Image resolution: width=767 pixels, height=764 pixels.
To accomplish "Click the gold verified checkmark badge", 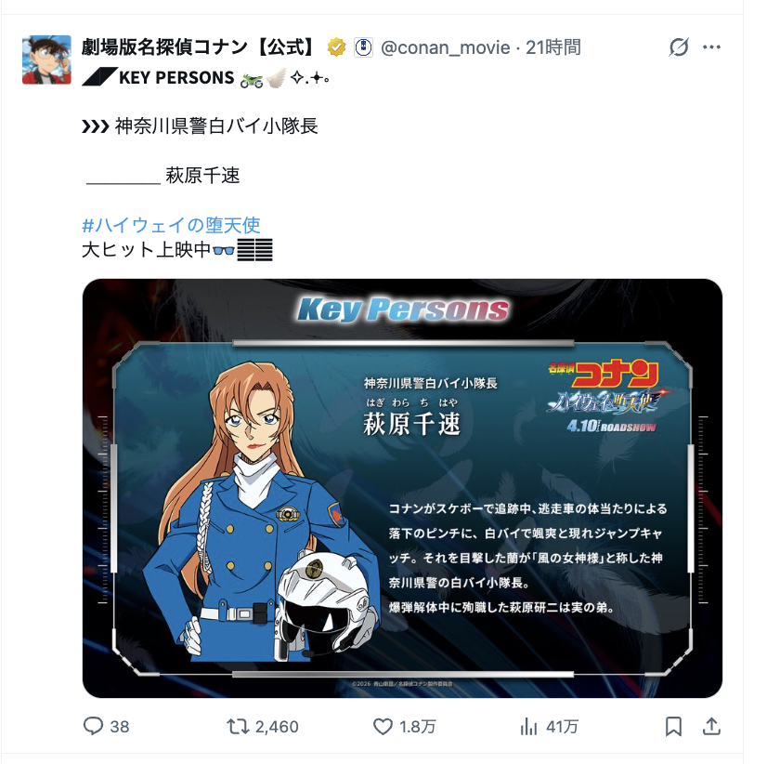I will 336,47.
